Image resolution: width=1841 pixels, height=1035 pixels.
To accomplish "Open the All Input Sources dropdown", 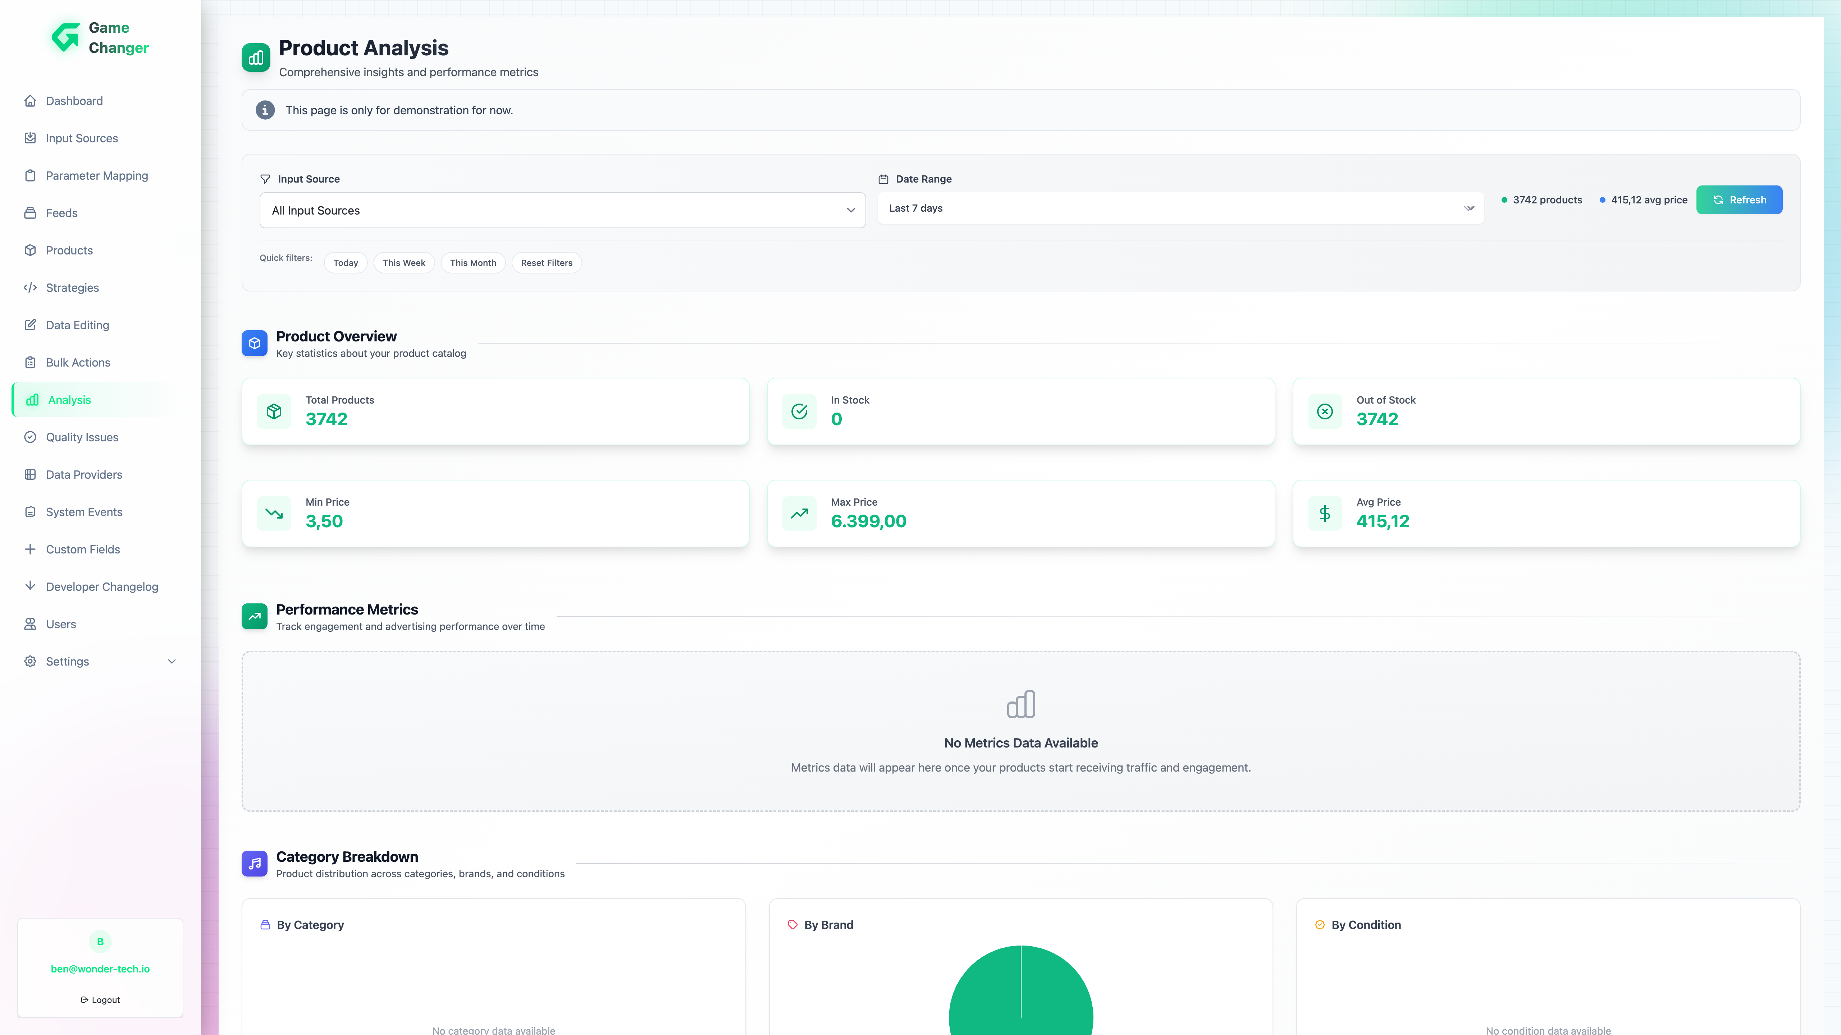I will click(562, 211).
